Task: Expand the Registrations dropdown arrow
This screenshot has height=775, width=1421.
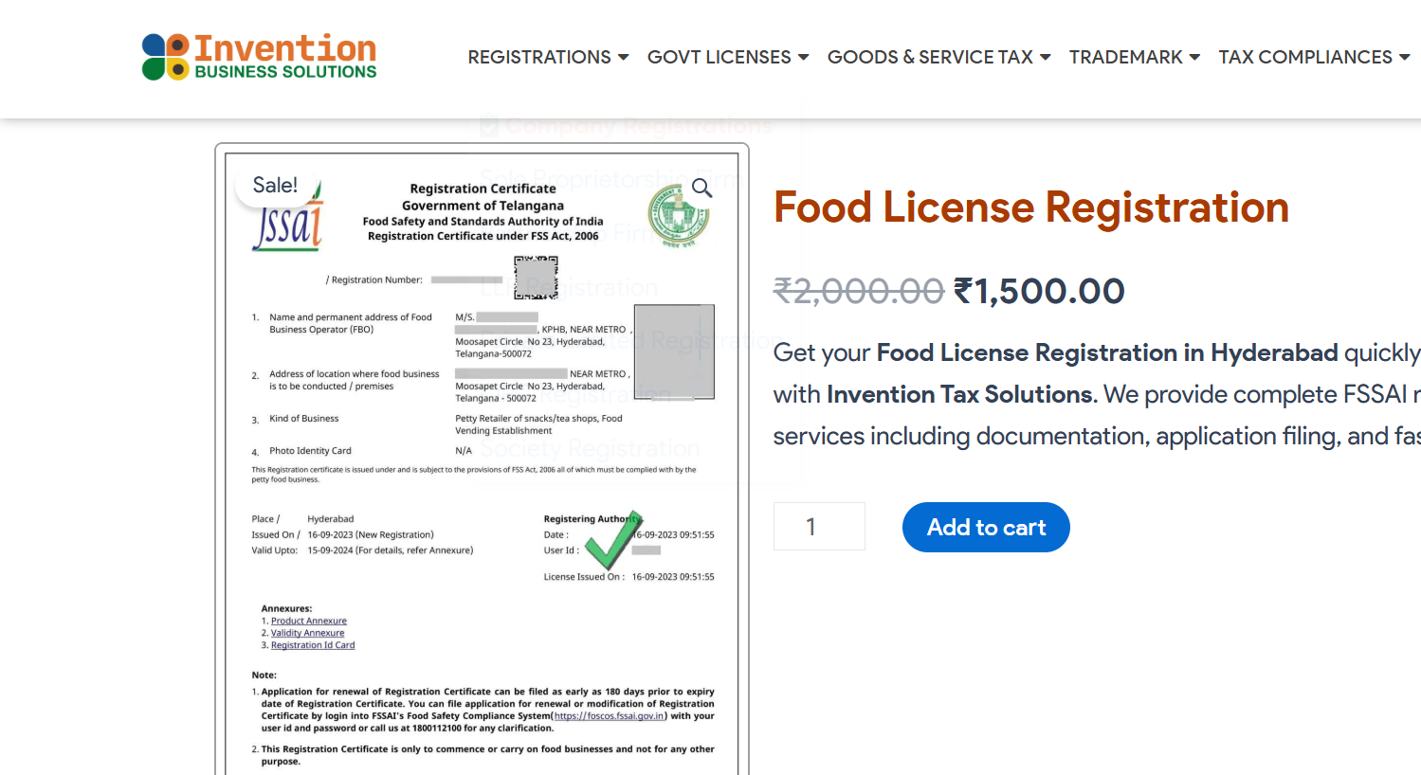Action: pos(623,58)
